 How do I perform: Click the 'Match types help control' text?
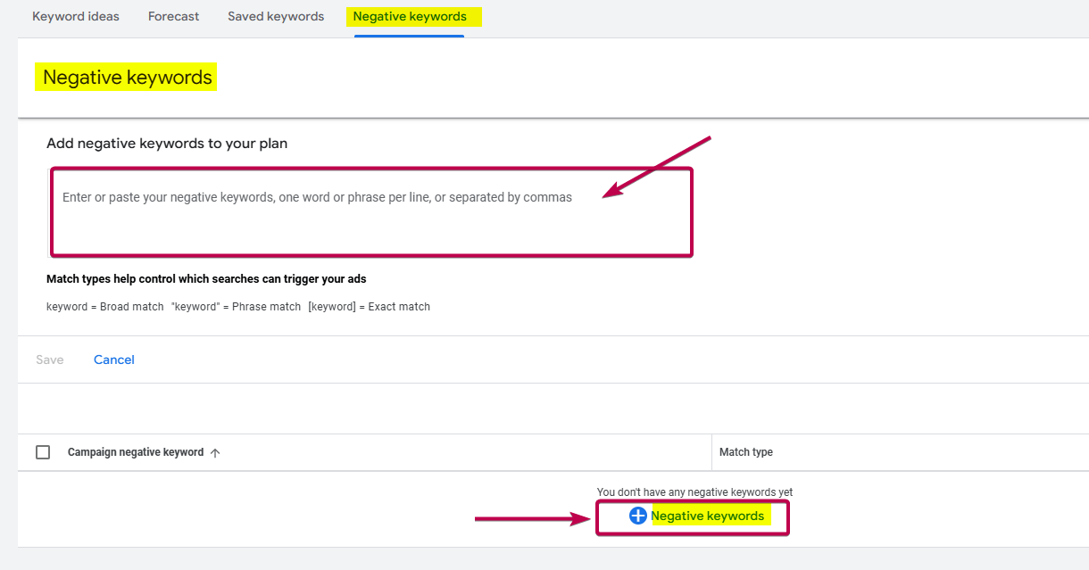(x=206, y=279)
